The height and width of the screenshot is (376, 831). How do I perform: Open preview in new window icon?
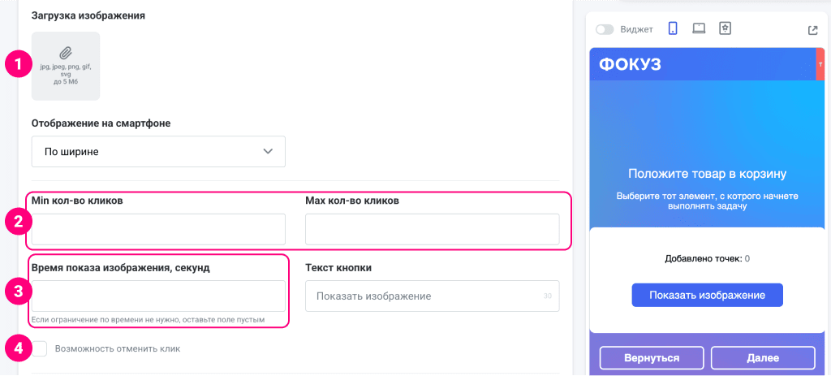pyautogui.click(x=812, y=30)
